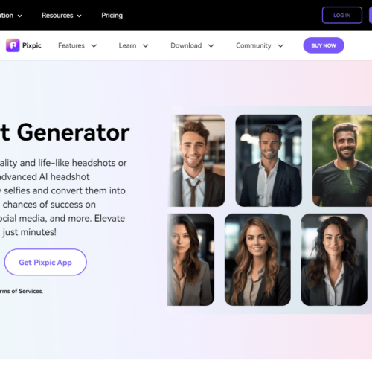Screen dimensions: 372x372
Task: Expand the Download chevron arrow
Action: 211,46
